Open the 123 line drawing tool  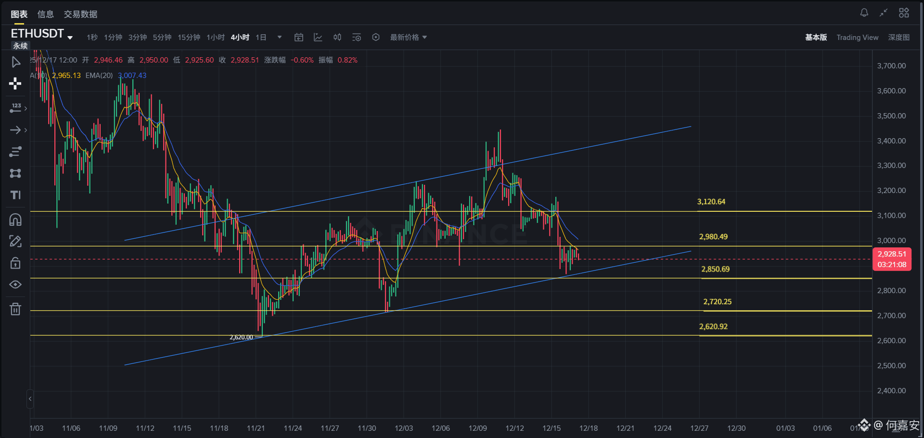click(15, 108)
